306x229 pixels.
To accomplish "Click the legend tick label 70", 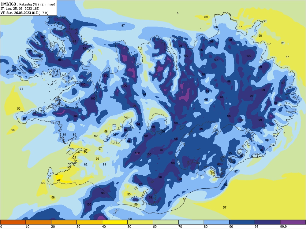I will point(180,227).
